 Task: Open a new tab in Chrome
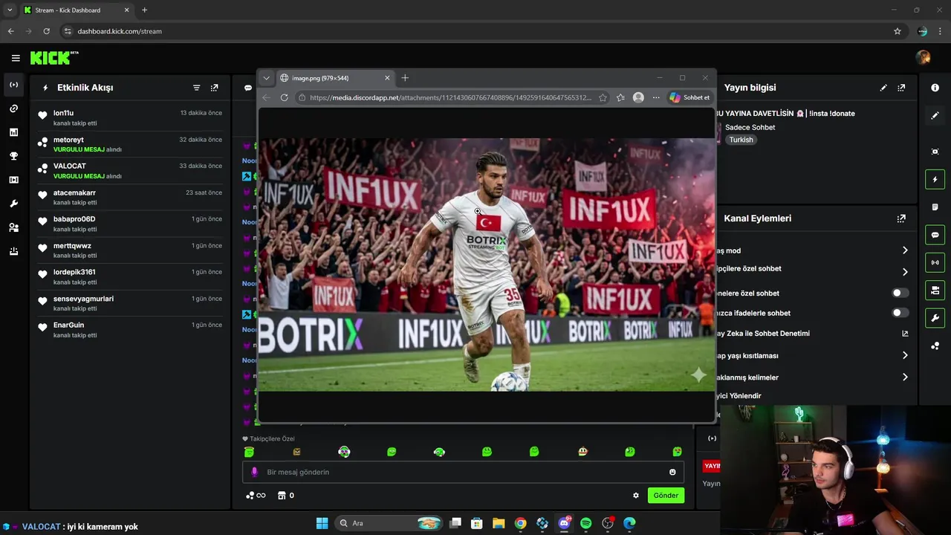(x=144, y=10)
